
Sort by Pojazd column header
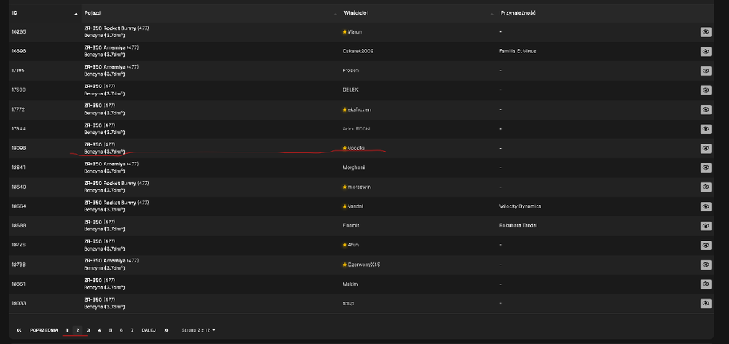click(211, 13)
